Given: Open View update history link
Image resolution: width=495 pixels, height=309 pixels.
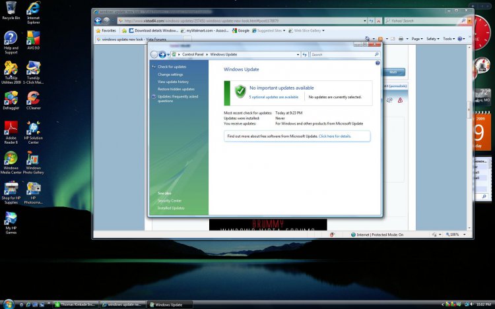Looking at the screenshot, I should 173,82.
